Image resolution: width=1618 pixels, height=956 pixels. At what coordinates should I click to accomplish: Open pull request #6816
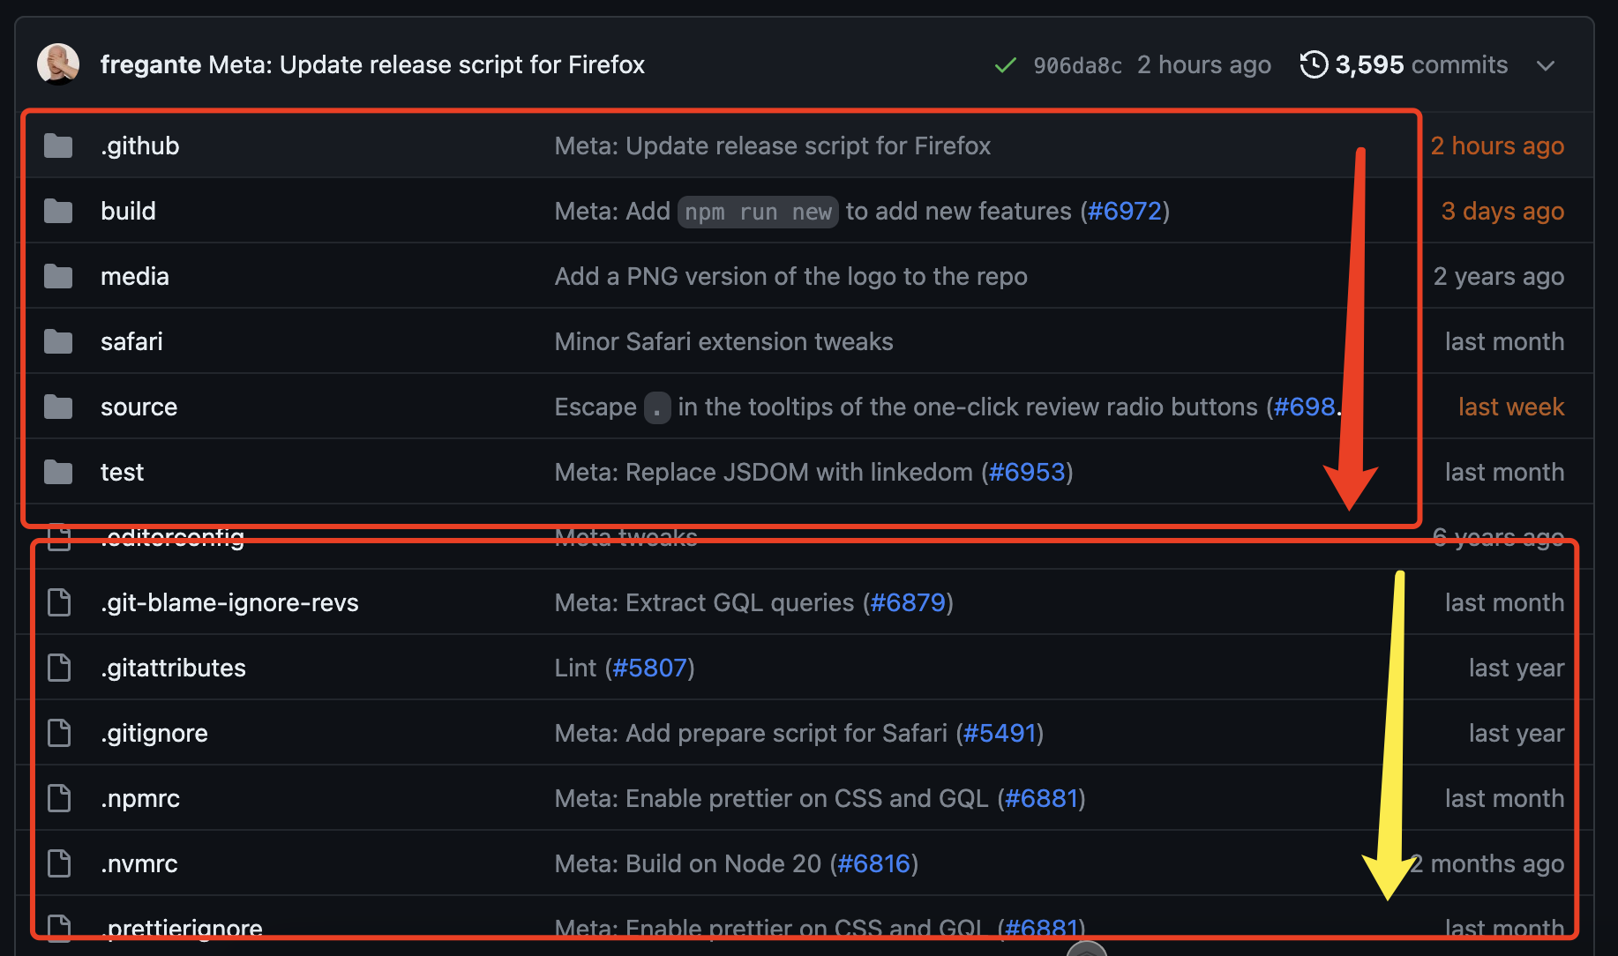(x=875, y=863)
